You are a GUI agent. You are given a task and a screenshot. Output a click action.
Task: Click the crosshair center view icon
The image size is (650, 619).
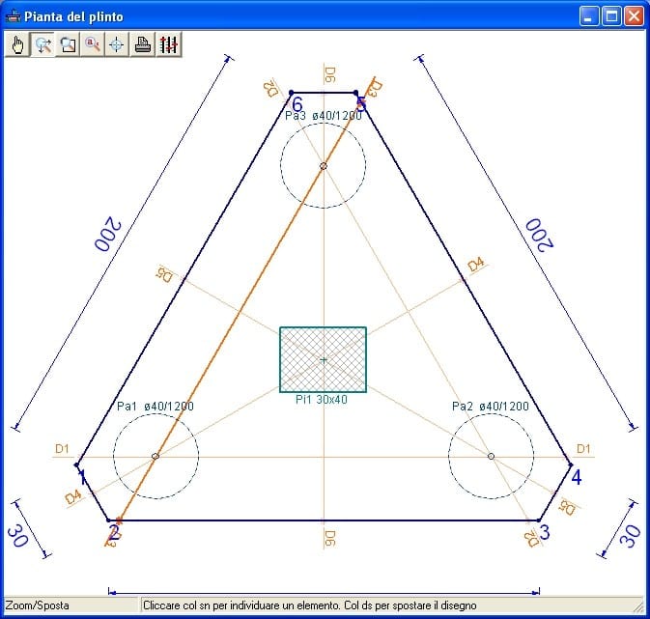118,44
